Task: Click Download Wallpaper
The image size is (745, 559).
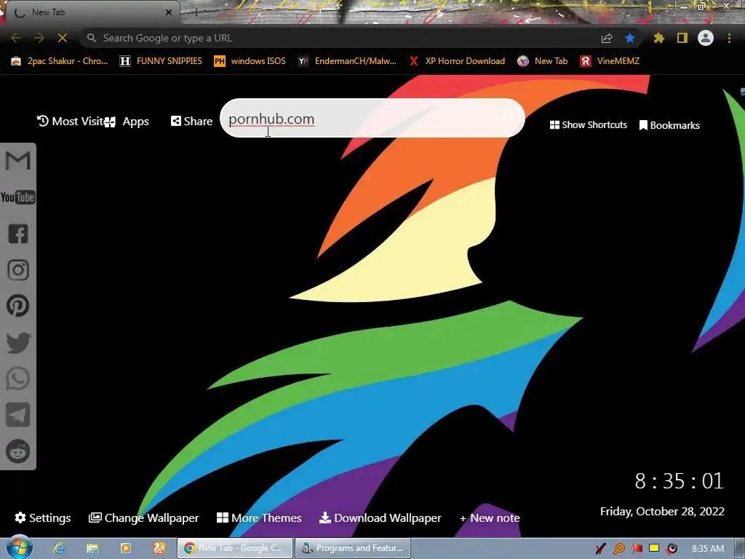Action: [380, 518]
